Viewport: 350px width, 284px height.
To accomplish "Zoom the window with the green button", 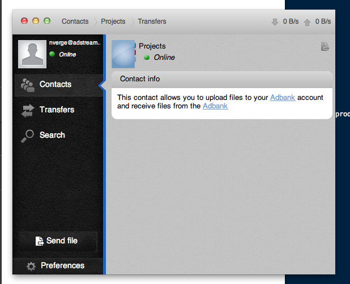I will point(47,21).
